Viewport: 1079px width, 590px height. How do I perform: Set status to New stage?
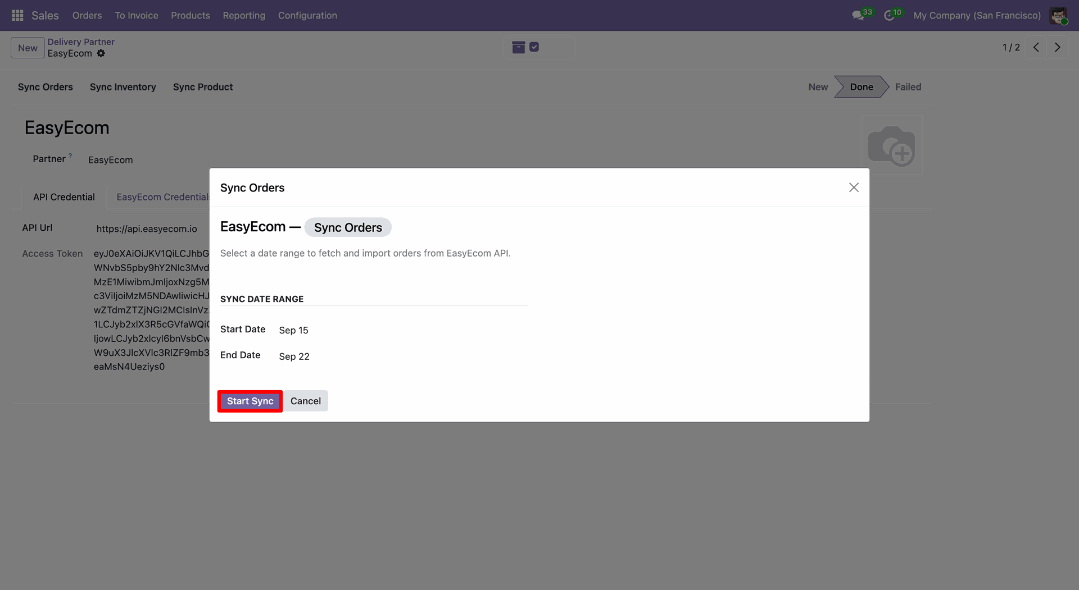click(818, 87)
